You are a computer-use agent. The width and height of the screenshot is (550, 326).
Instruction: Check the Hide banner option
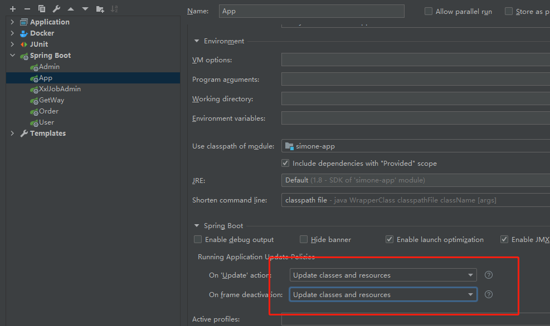click(304, 239)
